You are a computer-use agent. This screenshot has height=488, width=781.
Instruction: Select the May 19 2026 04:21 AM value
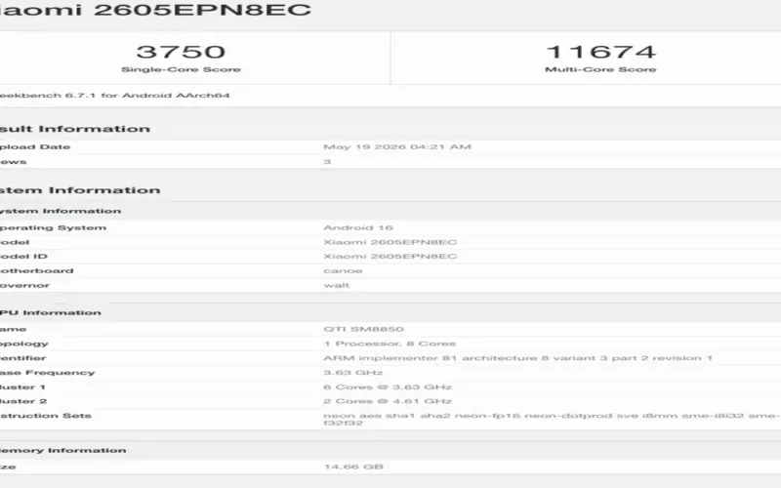point(397,147)
